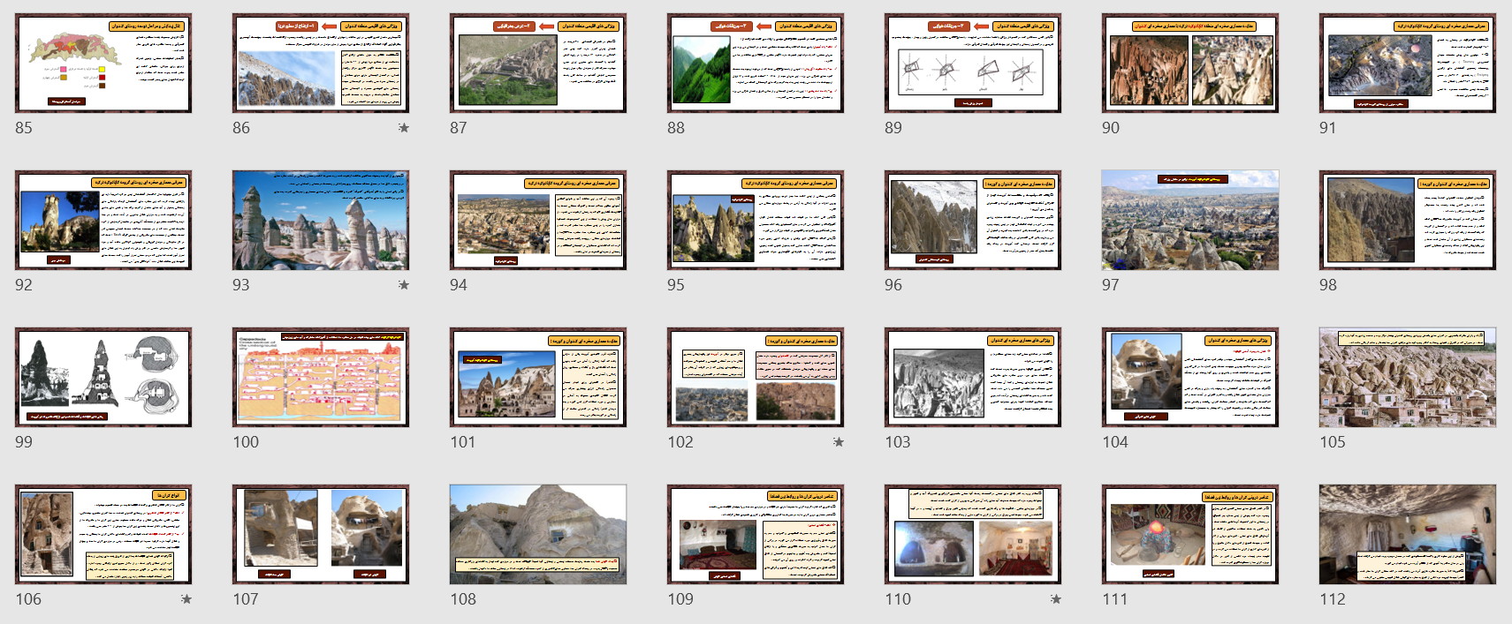Viewport: 1512px width, 624px height.
Task: Click the star icon beside slide 110
Action: point(1056,599)
